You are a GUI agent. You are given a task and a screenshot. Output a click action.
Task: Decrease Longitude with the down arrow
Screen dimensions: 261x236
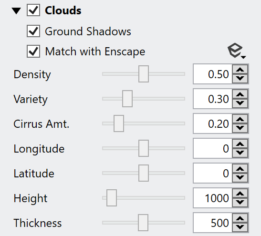coord(240,153)
